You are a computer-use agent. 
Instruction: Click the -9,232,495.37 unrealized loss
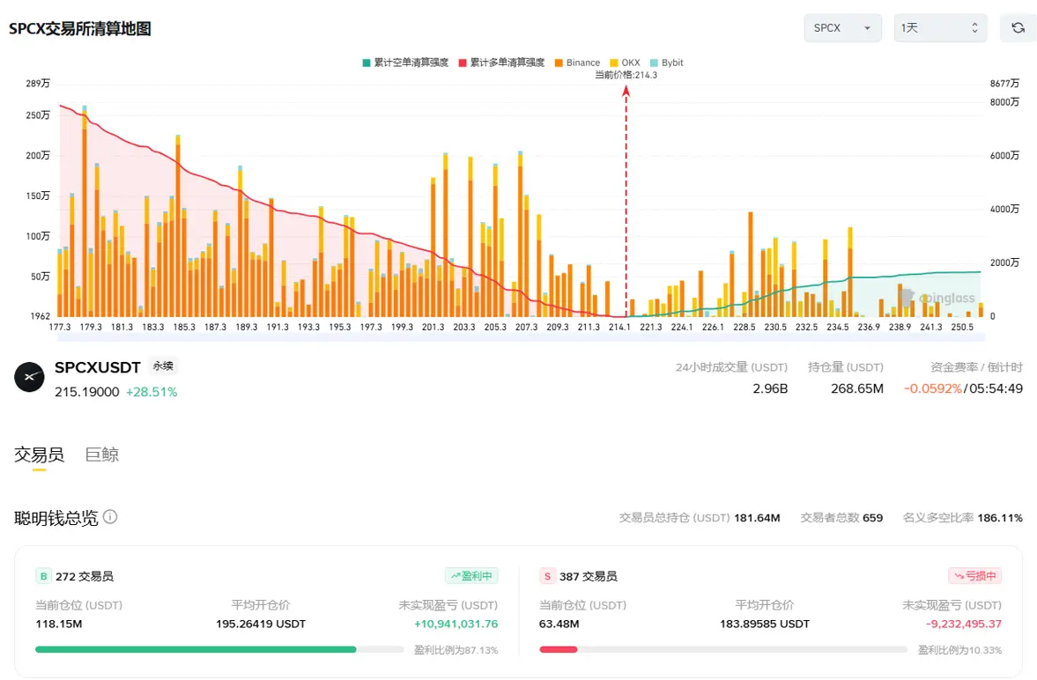point(964,624)
